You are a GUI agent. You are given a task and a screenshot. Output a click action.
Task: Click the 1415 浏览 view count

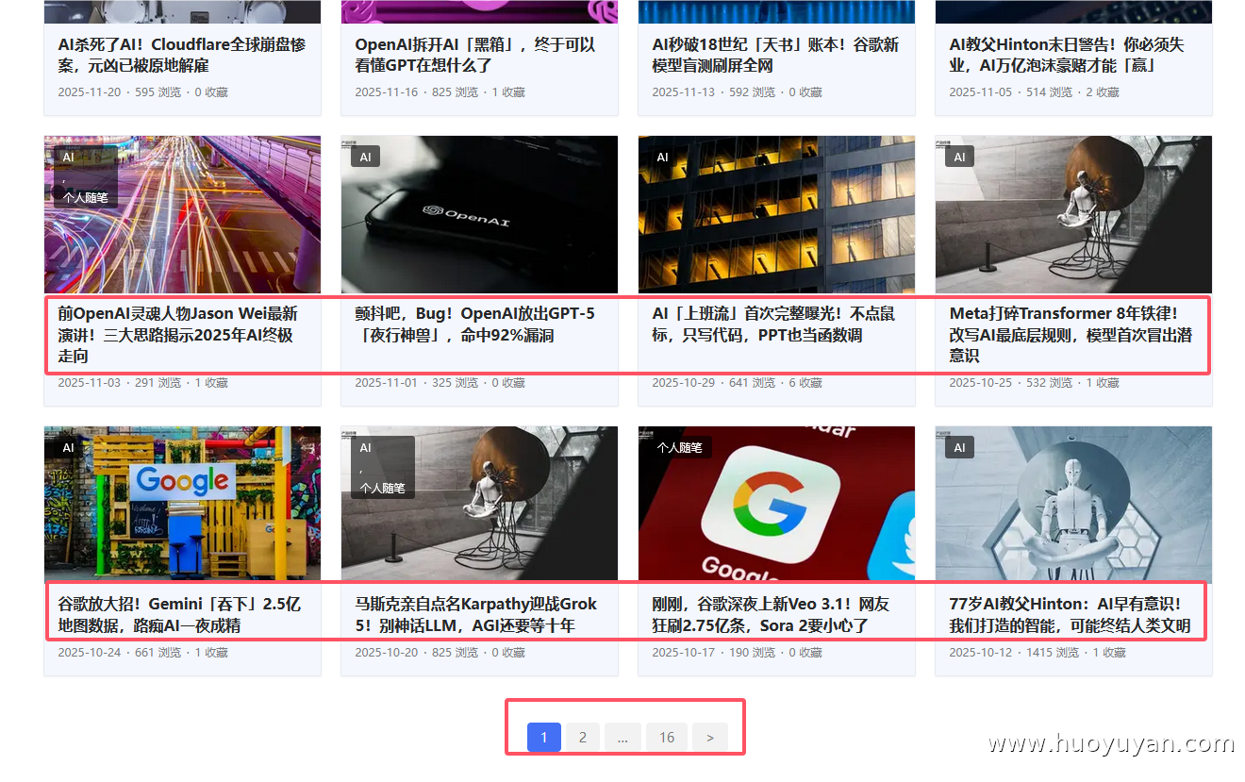pyautogui.click(x=1053, y=653)
